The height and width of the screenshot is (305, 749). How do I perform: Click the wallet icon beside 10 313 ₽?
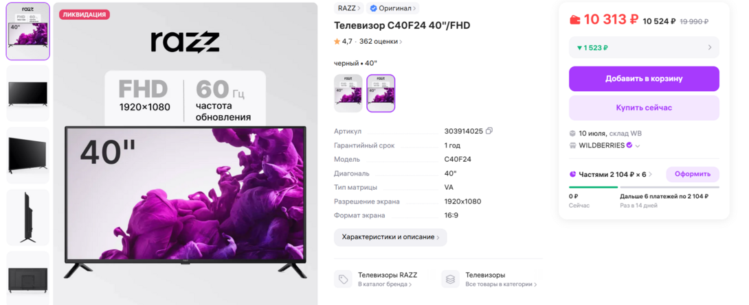(575, 20)
